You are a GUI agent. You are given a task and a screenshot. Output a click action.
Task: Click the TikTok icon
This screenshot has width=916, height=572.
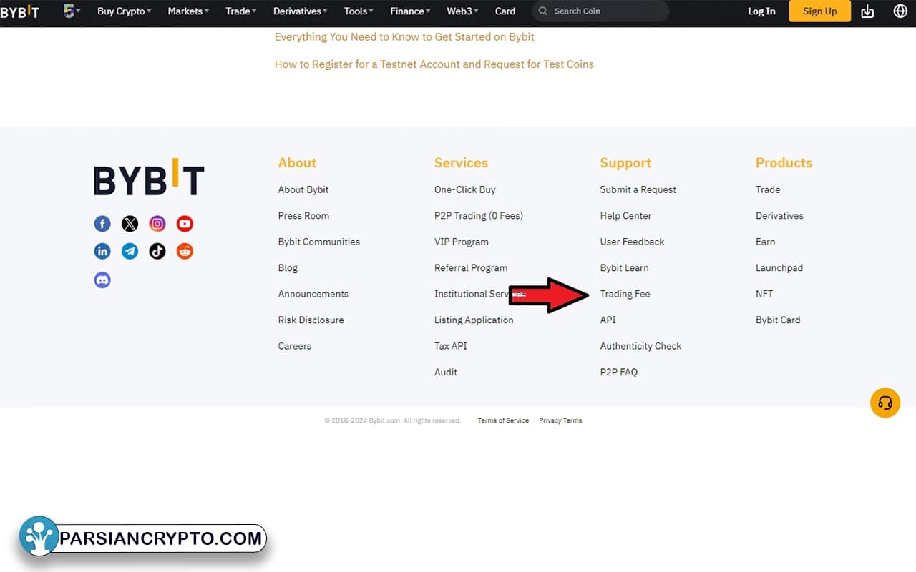157,251
